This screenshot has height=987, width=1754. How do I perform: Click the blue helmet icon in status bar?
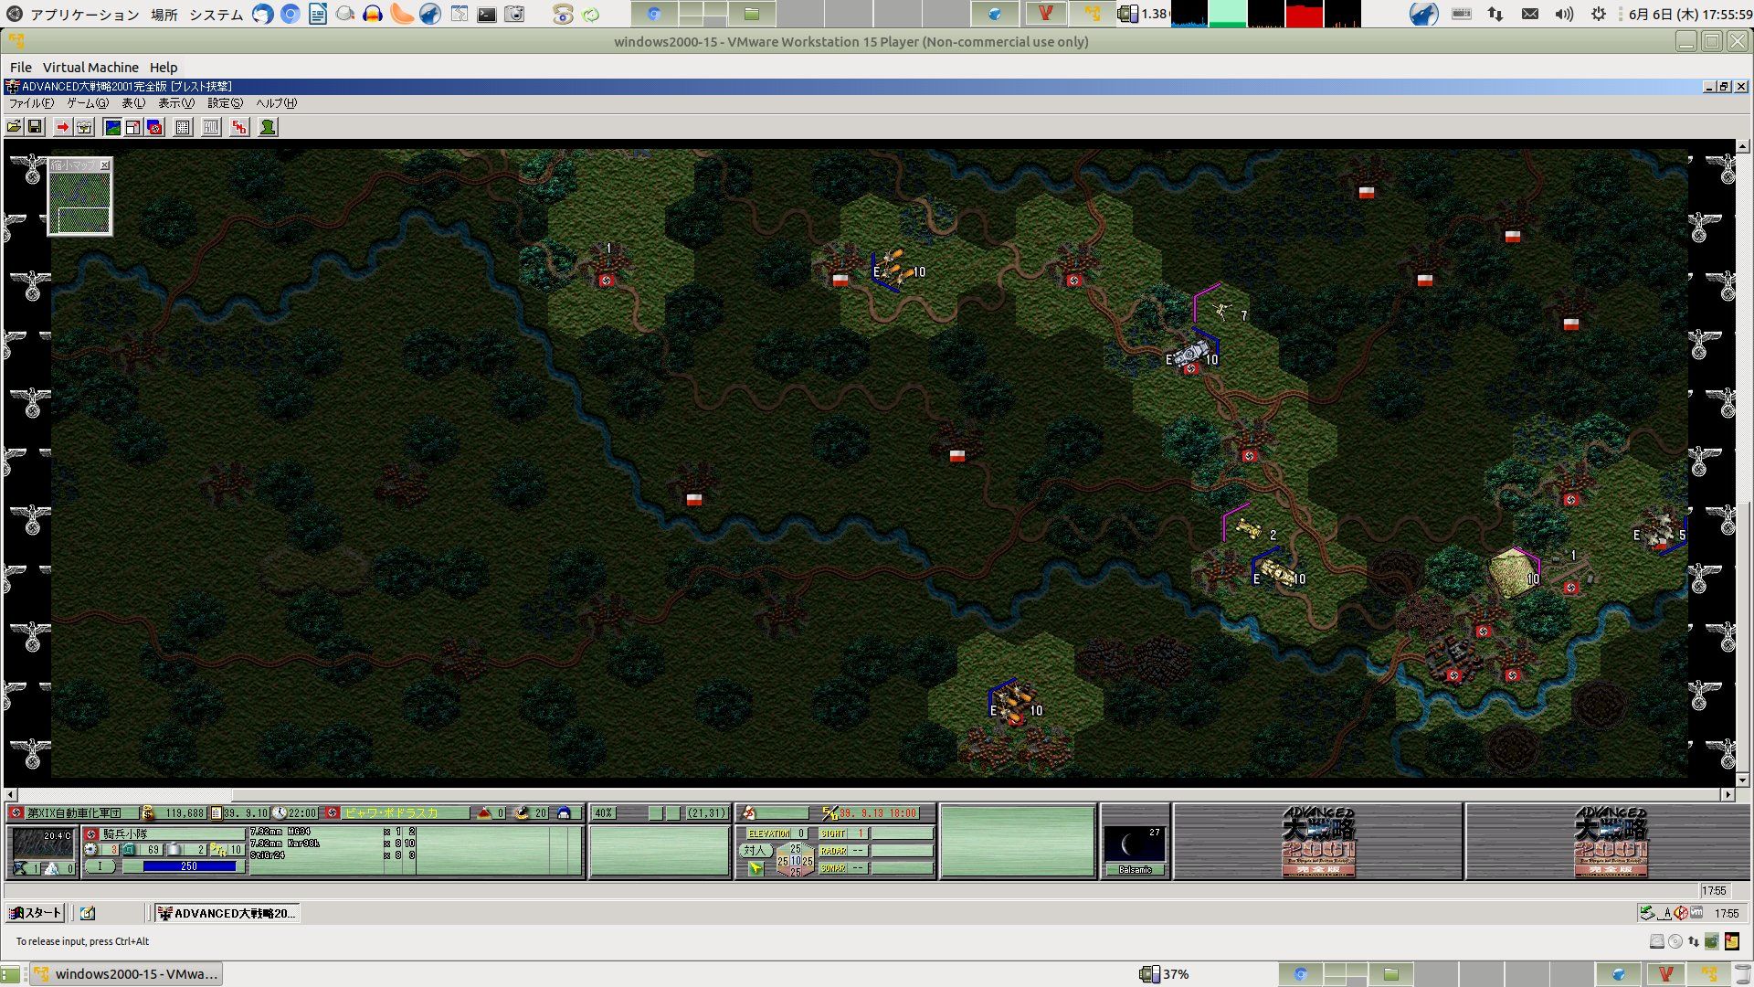pos(564,812)
